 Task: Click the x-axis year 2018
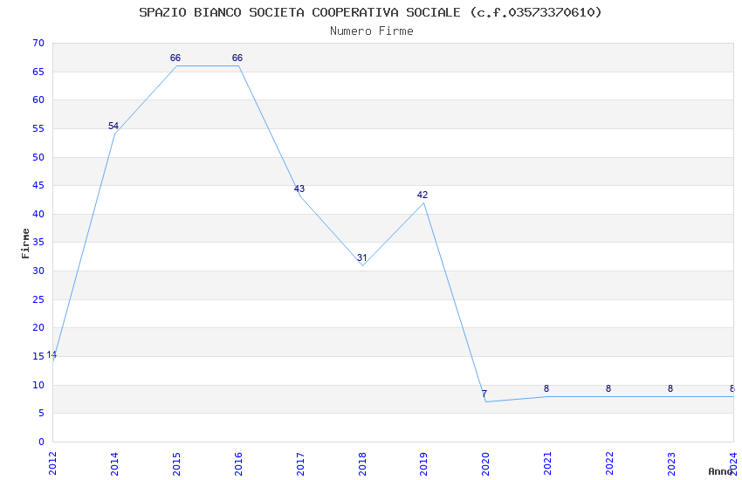pos(362,463)
